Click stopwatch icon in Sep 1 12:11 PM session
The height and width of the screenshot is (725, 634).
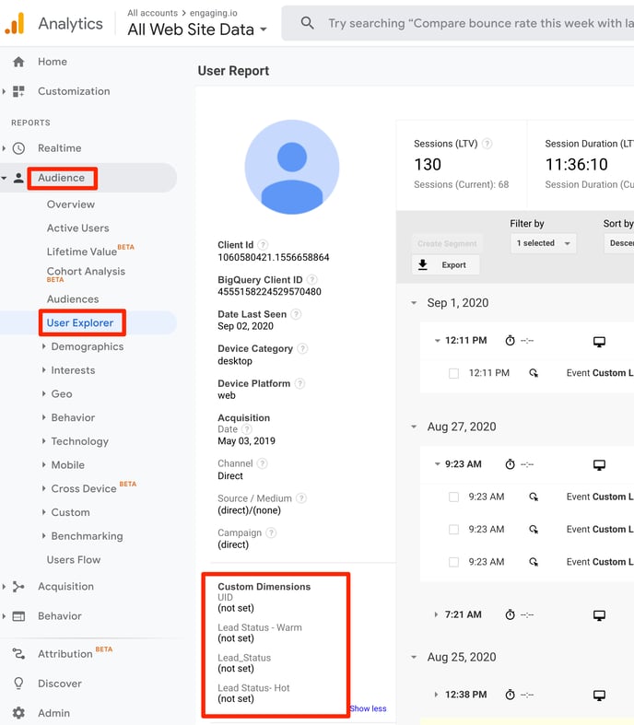[x=511, y=341]
